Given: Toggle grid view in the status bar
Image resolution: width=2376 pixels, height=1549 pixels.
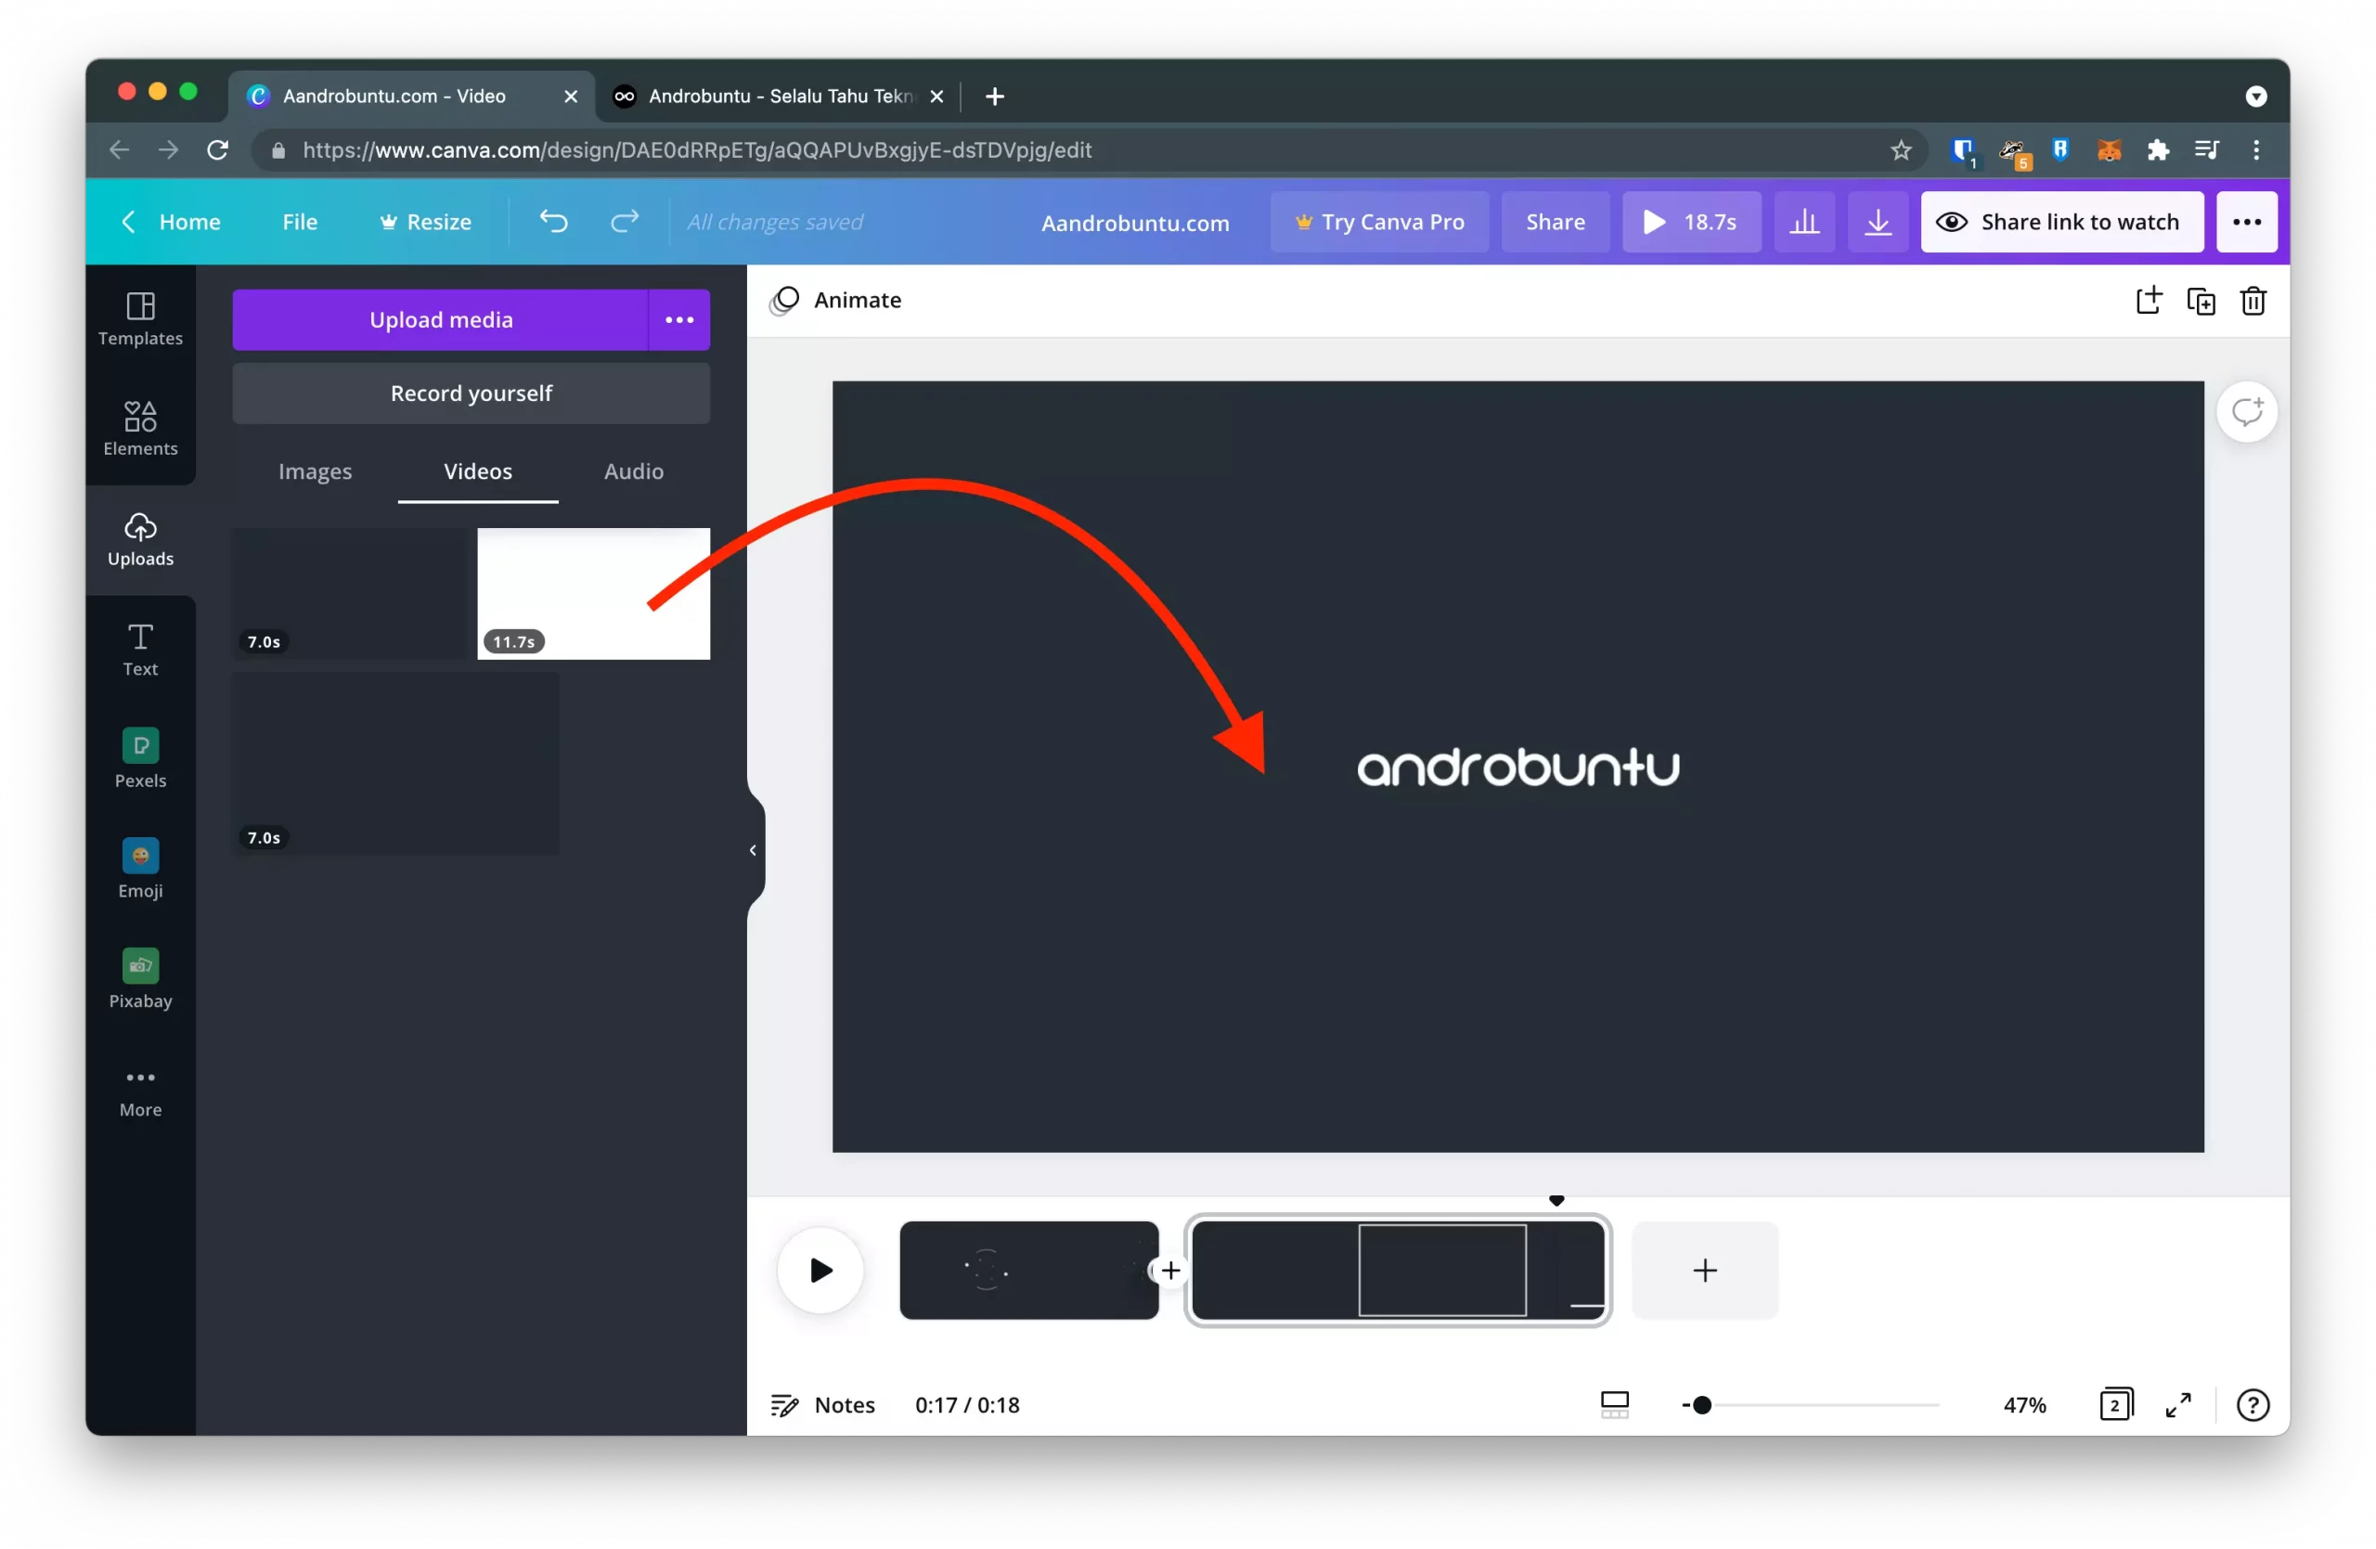Looking at the screenshot, I should click(1614, 1404).
